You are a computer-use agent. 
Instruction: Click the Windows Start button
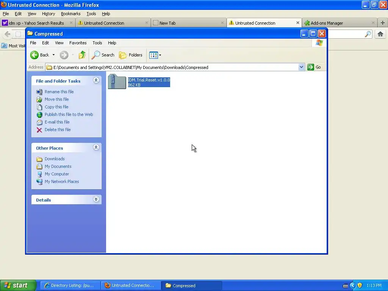pyautogui.click(x=18, y=285)
